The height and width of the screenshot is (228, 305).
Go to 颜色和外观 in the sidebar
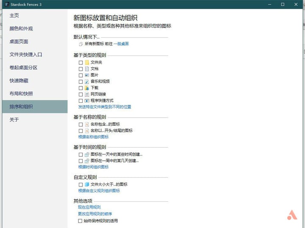35,28
